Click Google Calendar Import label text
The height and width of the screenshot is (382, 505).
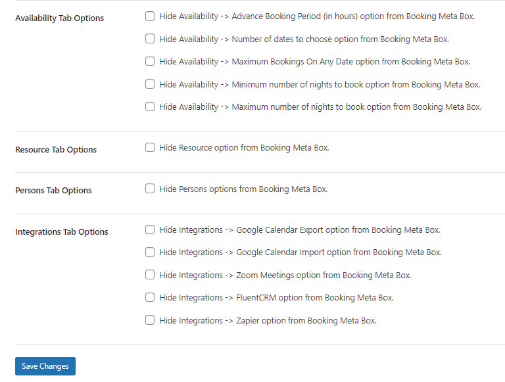click(301, 252)
